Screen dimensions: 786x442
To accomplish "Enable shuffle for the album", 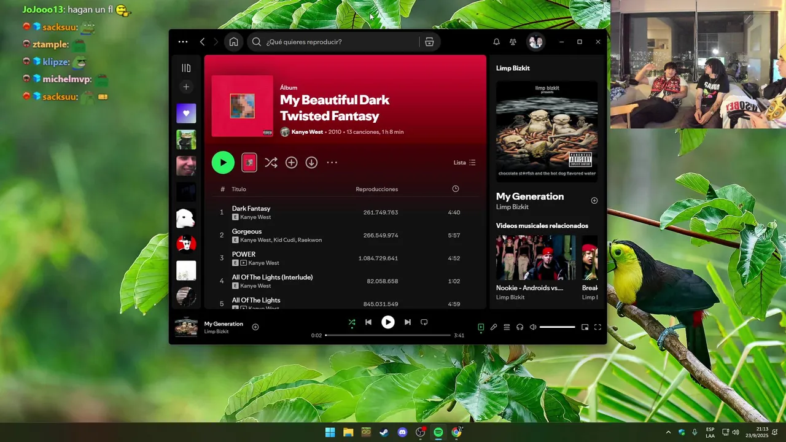I will click(271, 163).
